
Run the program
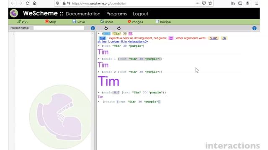point(22,22)
